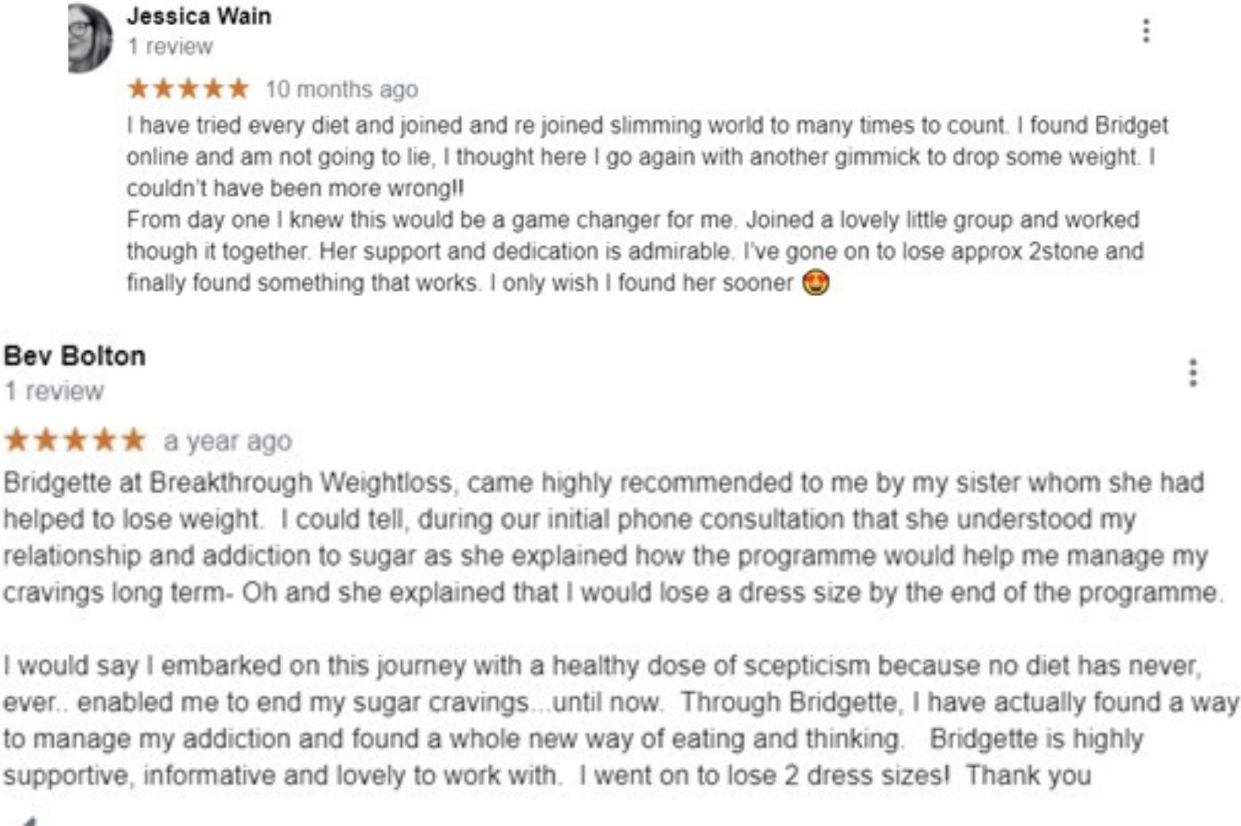Click the heart-eyes emoji ending Jessica's review
Screen dimensions: 1241x826
(816, 283)
